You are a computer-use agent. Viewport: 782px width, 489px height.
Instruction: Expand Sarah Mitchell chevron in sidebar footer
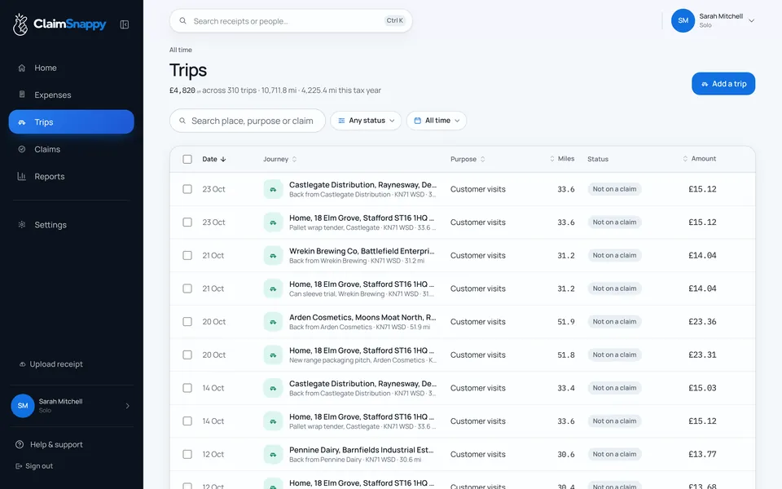point(128,406)
